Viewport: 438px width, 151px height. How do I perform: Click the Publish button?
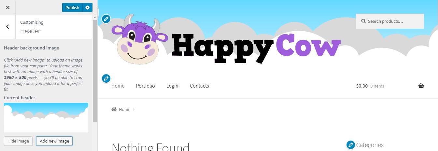tap(72, 7)
